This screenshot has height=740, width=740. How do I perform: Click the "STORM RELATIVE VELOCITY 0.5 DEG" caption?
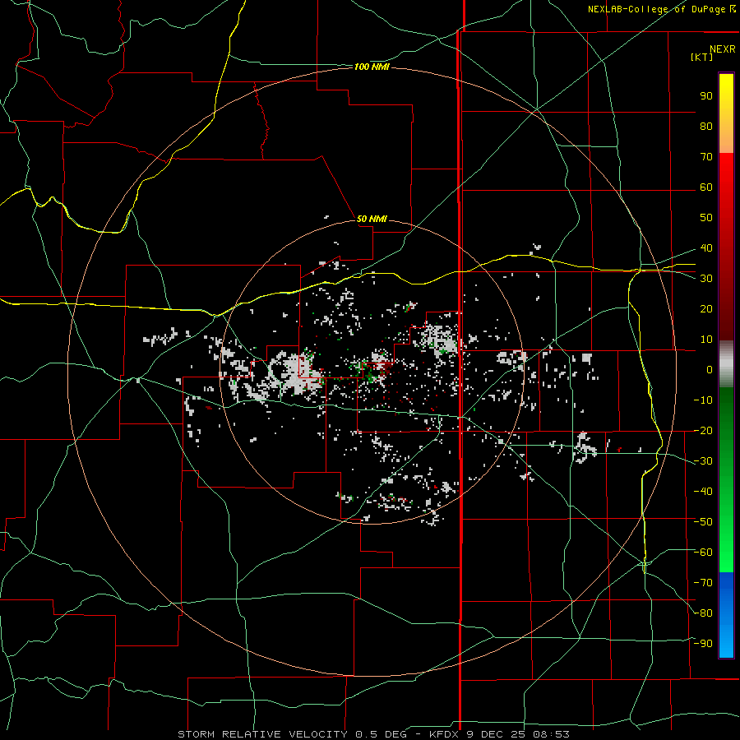294,734
